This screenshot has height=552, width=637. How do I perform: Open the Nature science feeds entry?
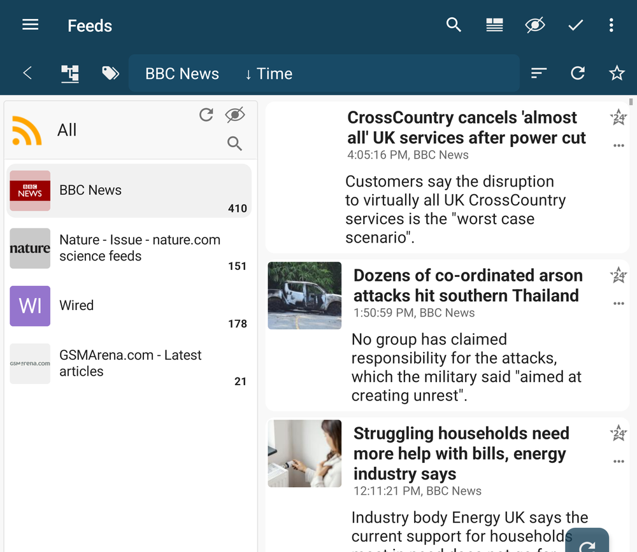[129, 248]
